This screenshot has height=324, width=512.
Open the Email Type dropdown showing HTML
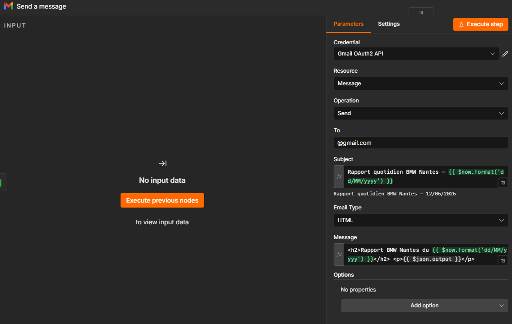421,220
